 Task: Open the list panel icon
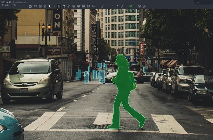(40, 6)
